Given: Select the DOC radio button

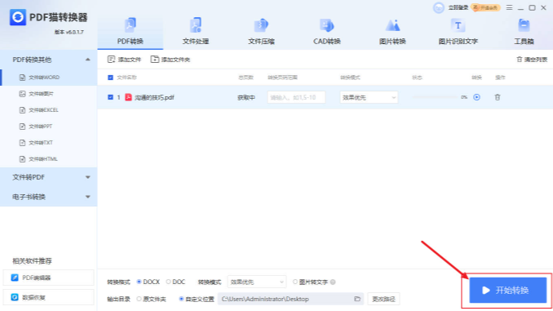Looking at the screenshot, I should click(x=168, y=282).
